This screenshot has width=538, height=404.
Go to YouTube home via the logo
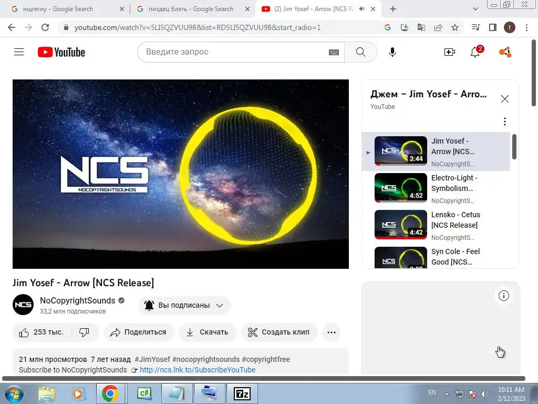pos(61,52)
